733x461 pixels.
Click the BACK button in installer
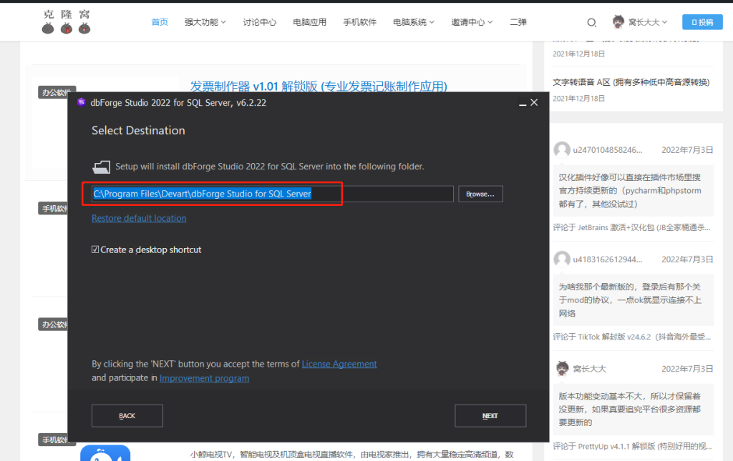pos(127,416)
